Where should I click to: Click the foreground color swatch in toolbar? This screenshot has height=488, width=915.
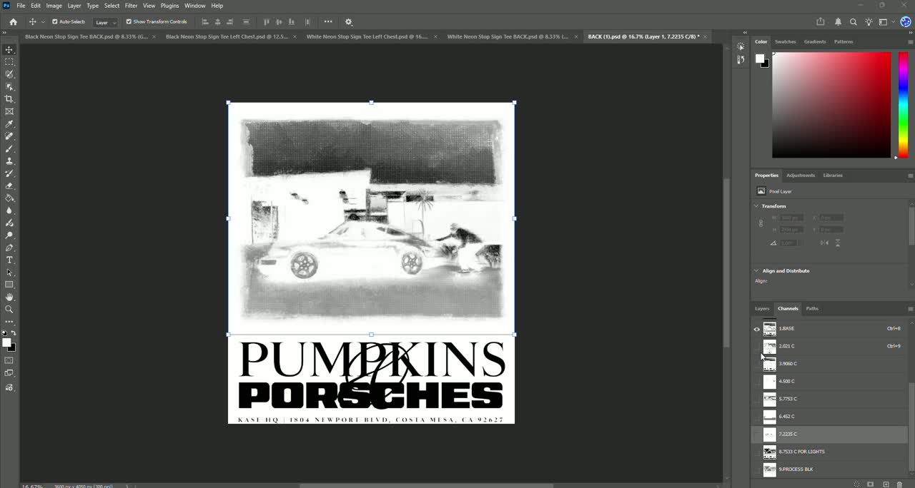pos(6,343)
